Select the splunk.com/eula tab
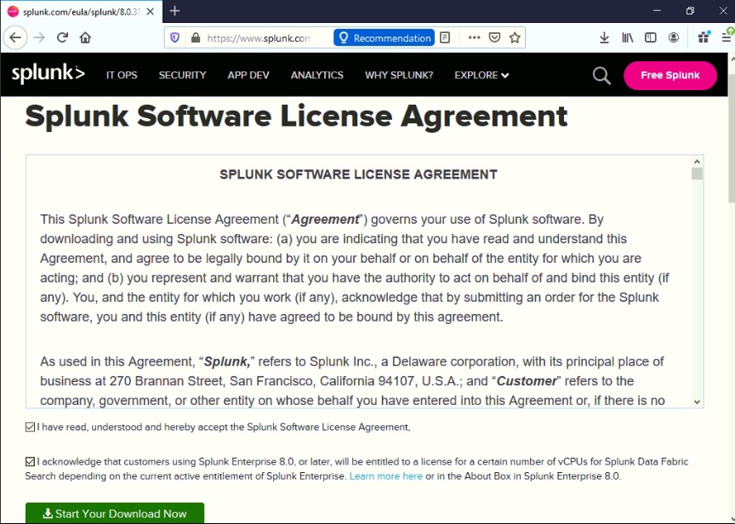This screenshot has width=735, height=524. (82, 12)
